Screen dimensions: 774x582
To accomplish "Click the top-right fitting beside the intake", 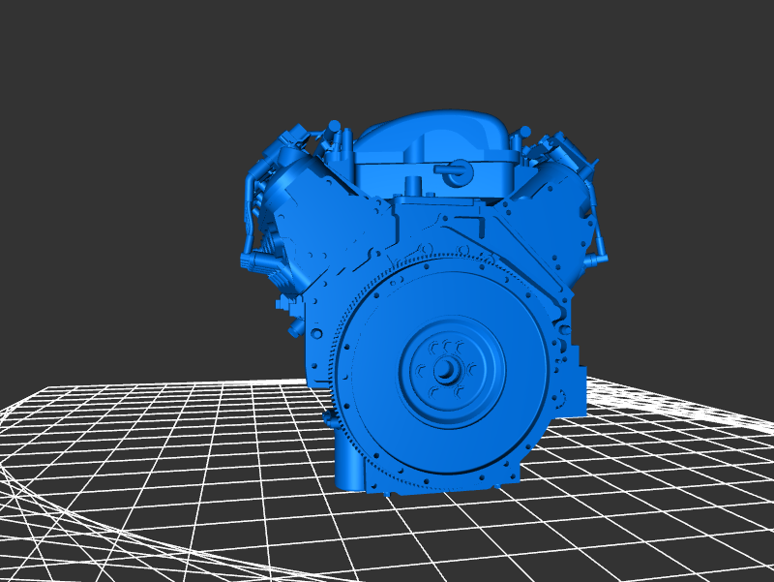I will click(524, 138).
